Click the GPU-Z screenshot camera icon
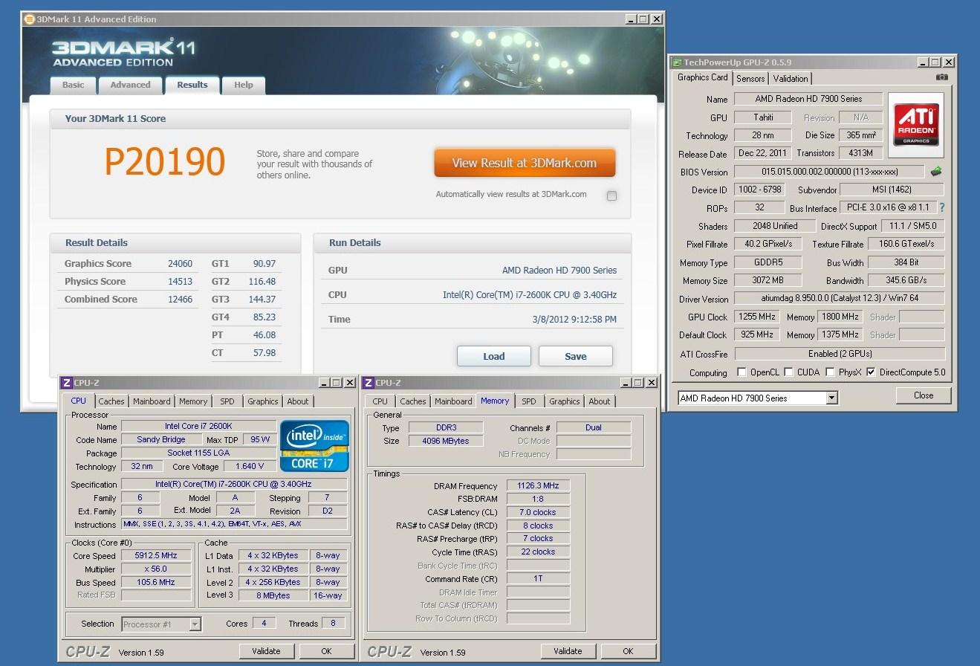This screenshot has width=980, height=666. [941, 77]
